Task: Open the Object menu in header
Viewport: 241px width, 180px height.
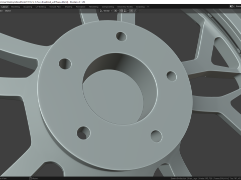Action: coord(8,11)
